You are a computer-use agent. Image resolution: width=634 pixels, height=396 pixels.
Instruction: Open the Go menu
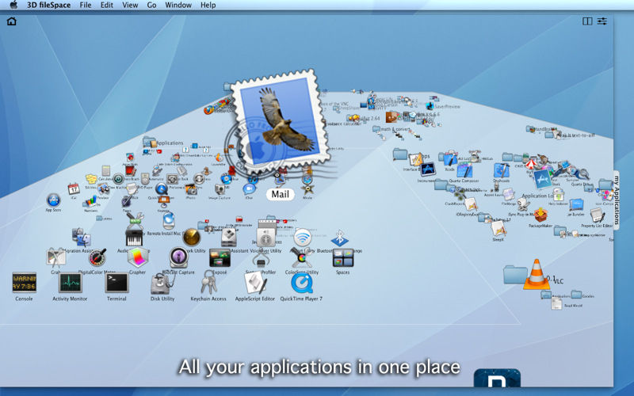coord(151,6)
